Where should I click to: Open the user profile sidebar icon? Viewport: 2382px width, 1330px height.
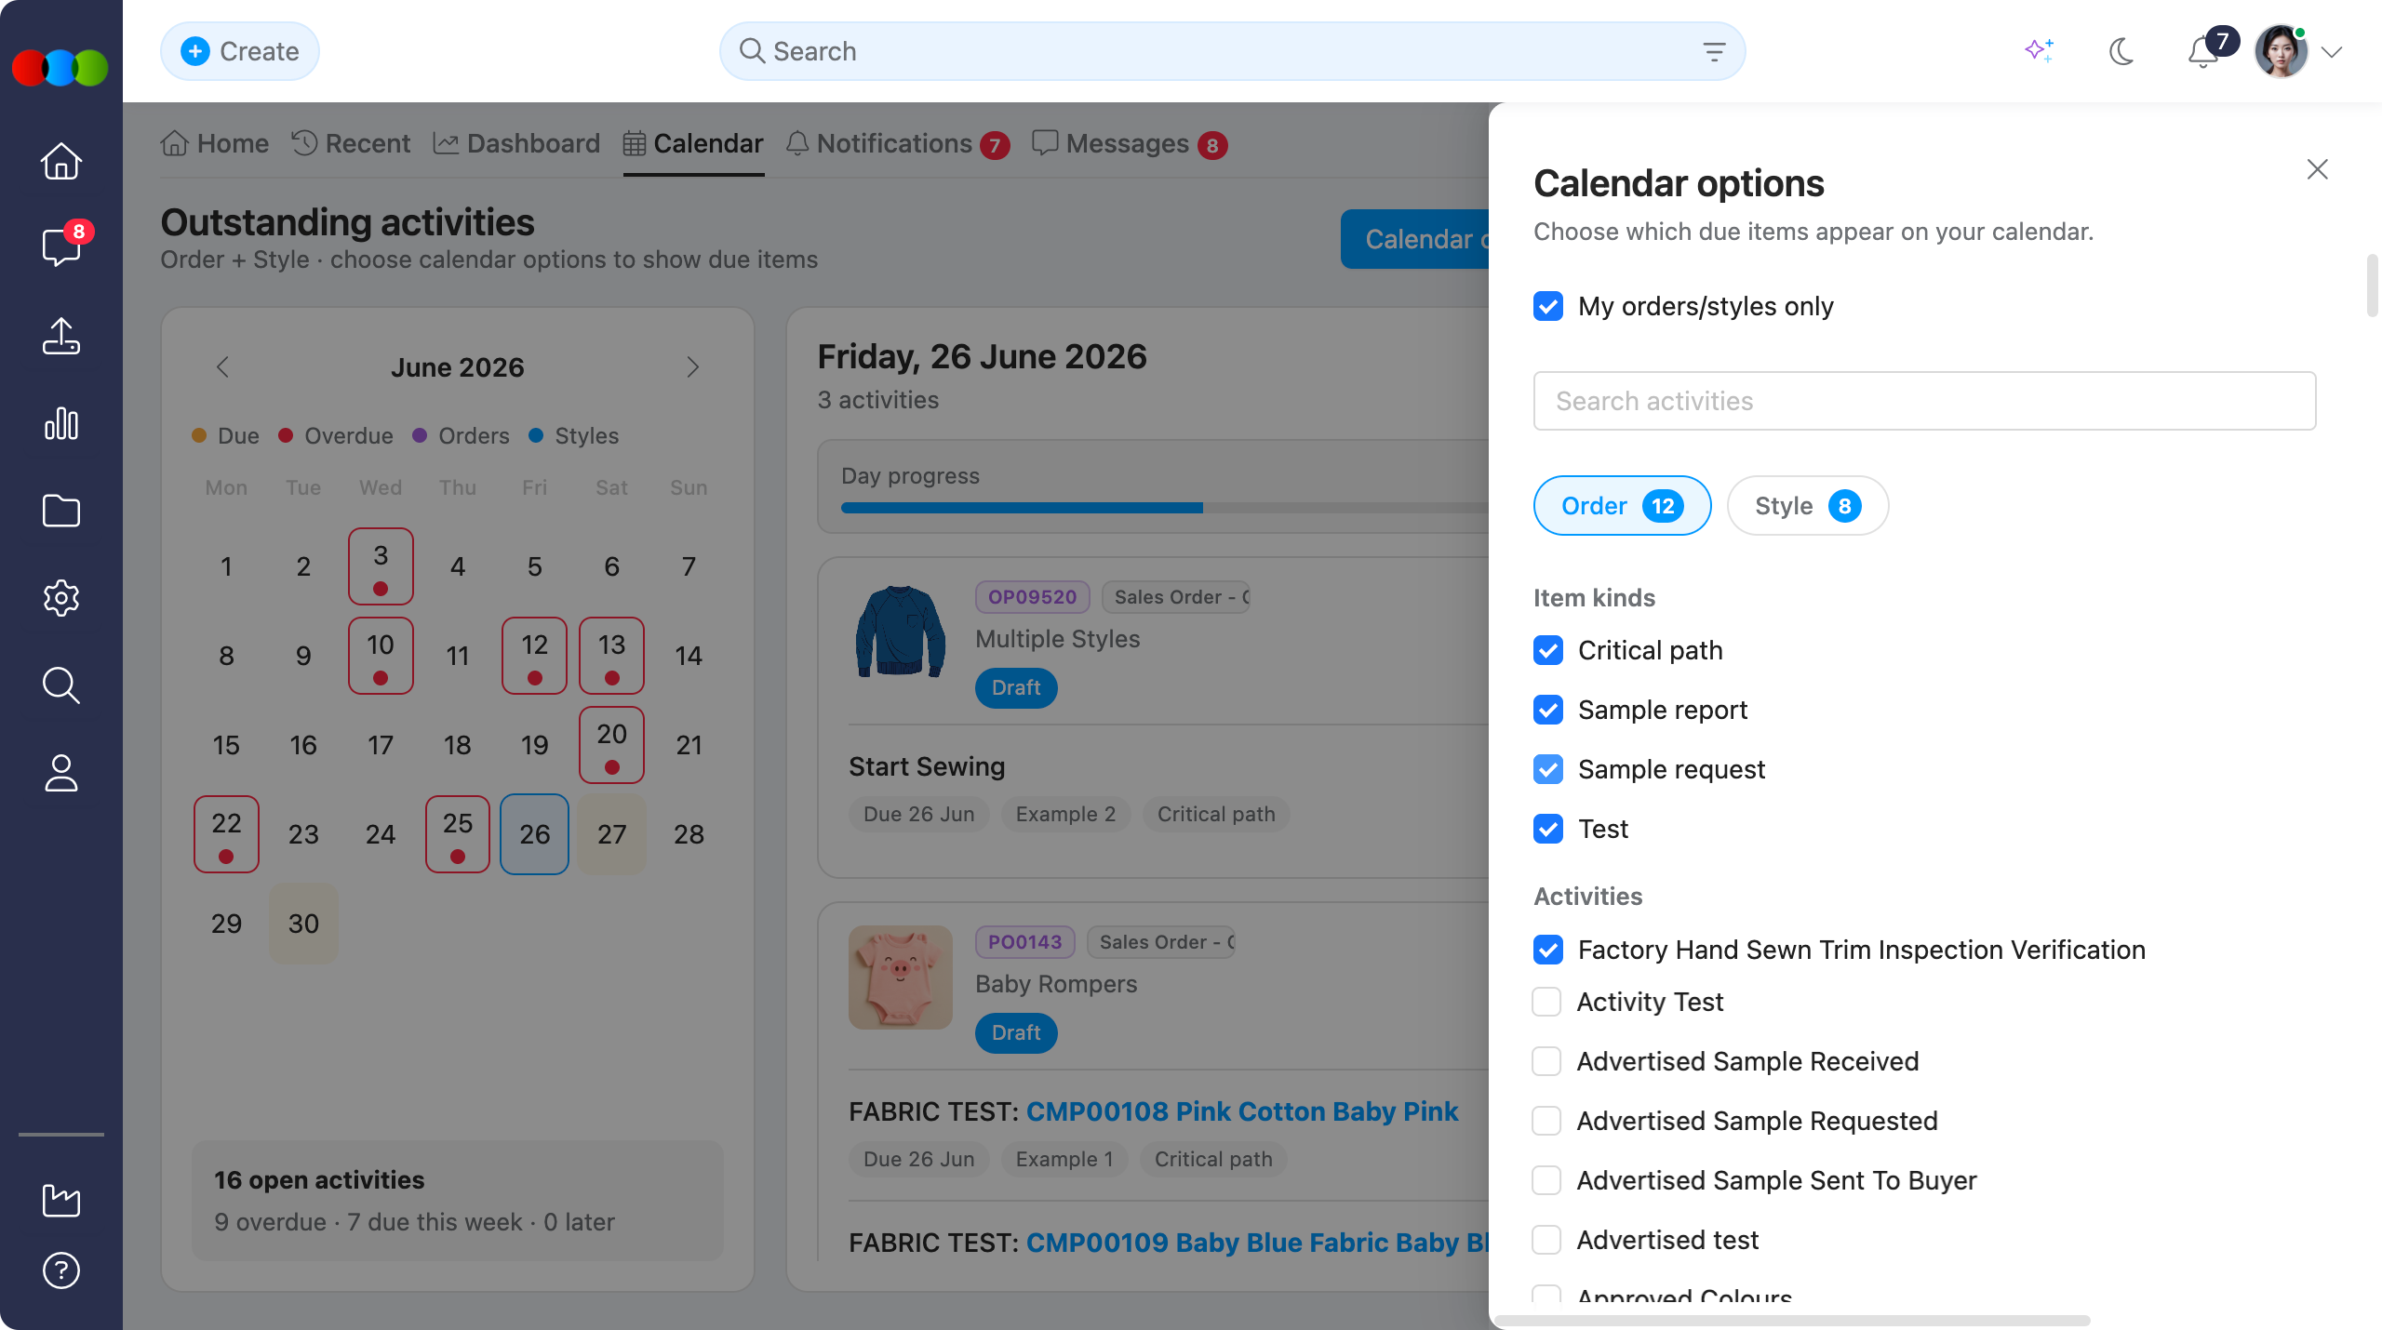click(x=61, y=773)
